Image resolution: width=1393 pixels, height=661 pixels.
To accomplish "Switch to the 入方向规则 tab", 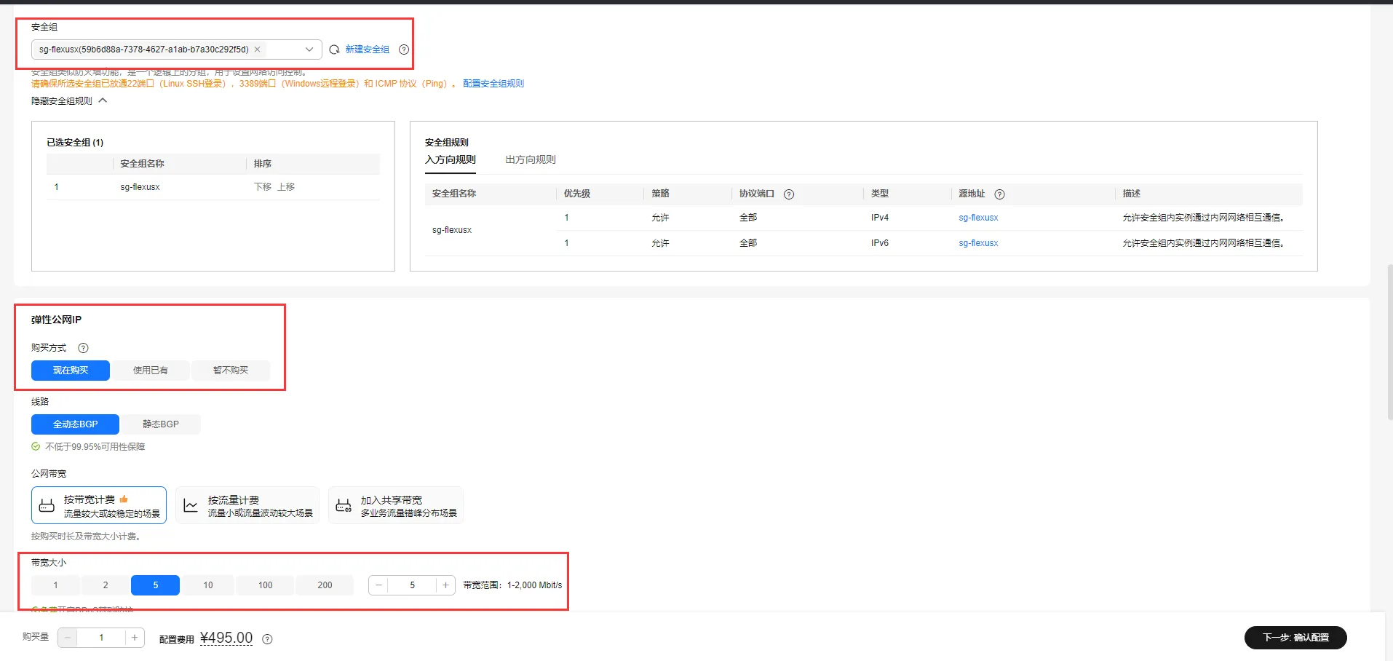I will 451,159.
